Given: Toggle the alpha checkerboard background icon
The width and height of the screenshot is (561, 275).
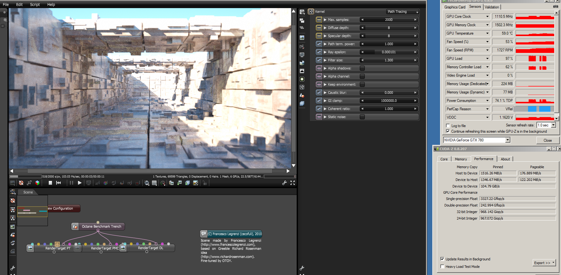Looking at the screenshot, I should pyautogui.click(x=196, y=183).
